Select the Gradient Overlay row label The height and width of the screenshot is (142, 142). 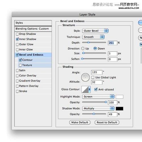(30, 81)
